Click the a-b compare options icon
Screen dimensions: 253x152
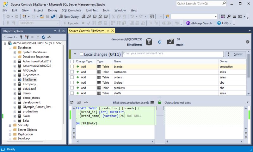click(x=86, y=102)
